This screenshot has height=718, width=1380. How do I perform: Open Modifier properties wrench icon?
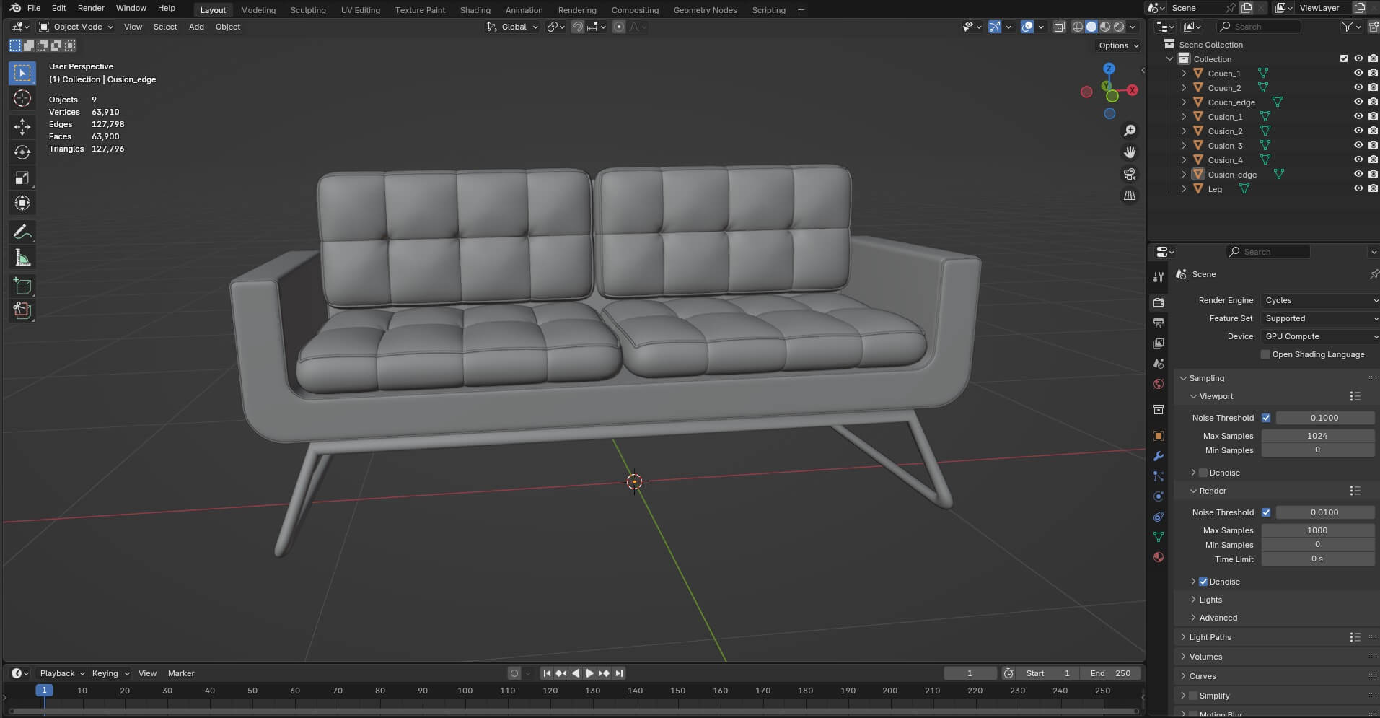click(1159, 456)
